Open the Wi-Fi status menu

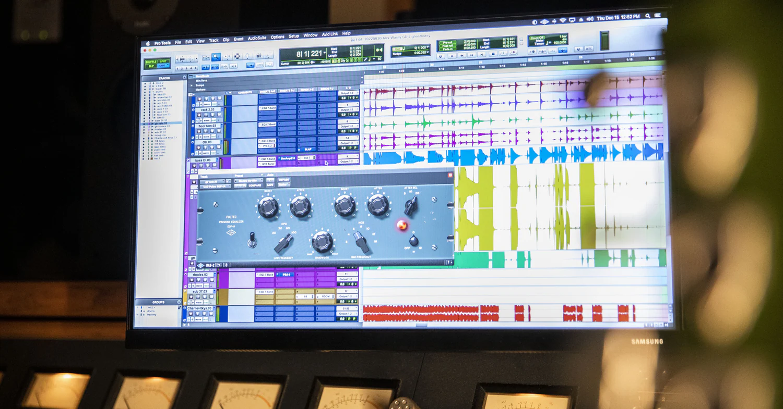click(563, 20)
